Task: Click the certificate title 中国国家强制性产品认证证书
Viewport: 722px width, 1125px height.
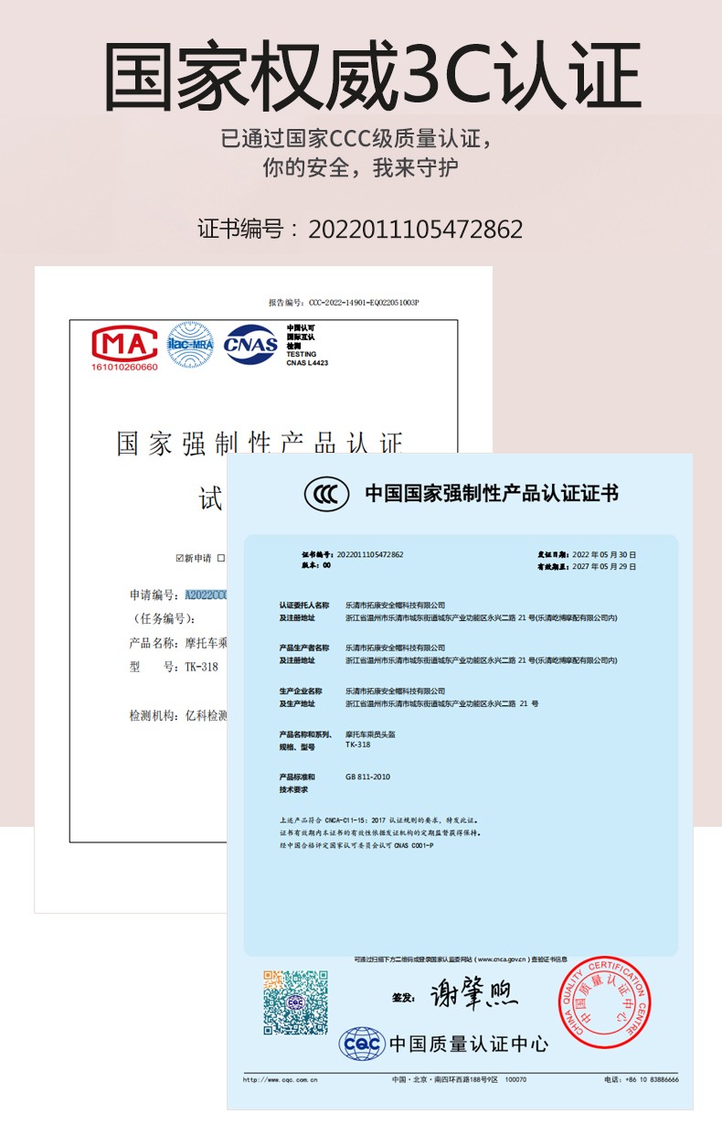Action: click(492, 494)
